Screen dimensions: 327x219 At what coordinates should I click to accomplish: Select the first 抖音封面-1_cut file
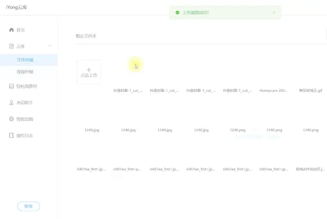[x=128, y=90]
